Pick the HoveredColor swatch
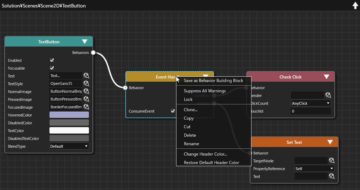Viewport: 360px width, 190px height. (x=69, y=115)
